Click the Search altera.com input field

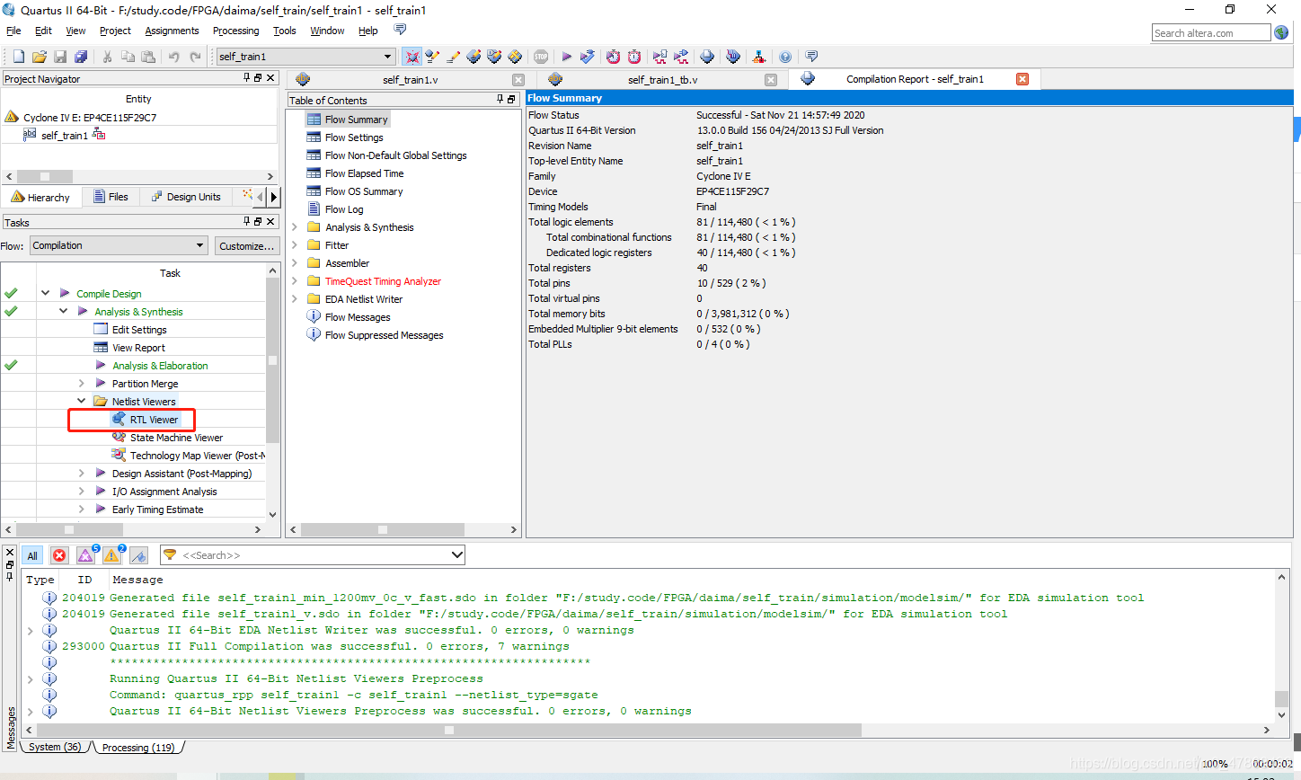tap(1211, 33)
